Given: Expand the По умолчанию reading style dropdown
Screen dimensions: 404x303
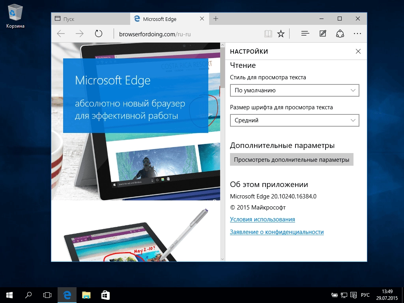Looking at the screenshot, I should point(294,90).
